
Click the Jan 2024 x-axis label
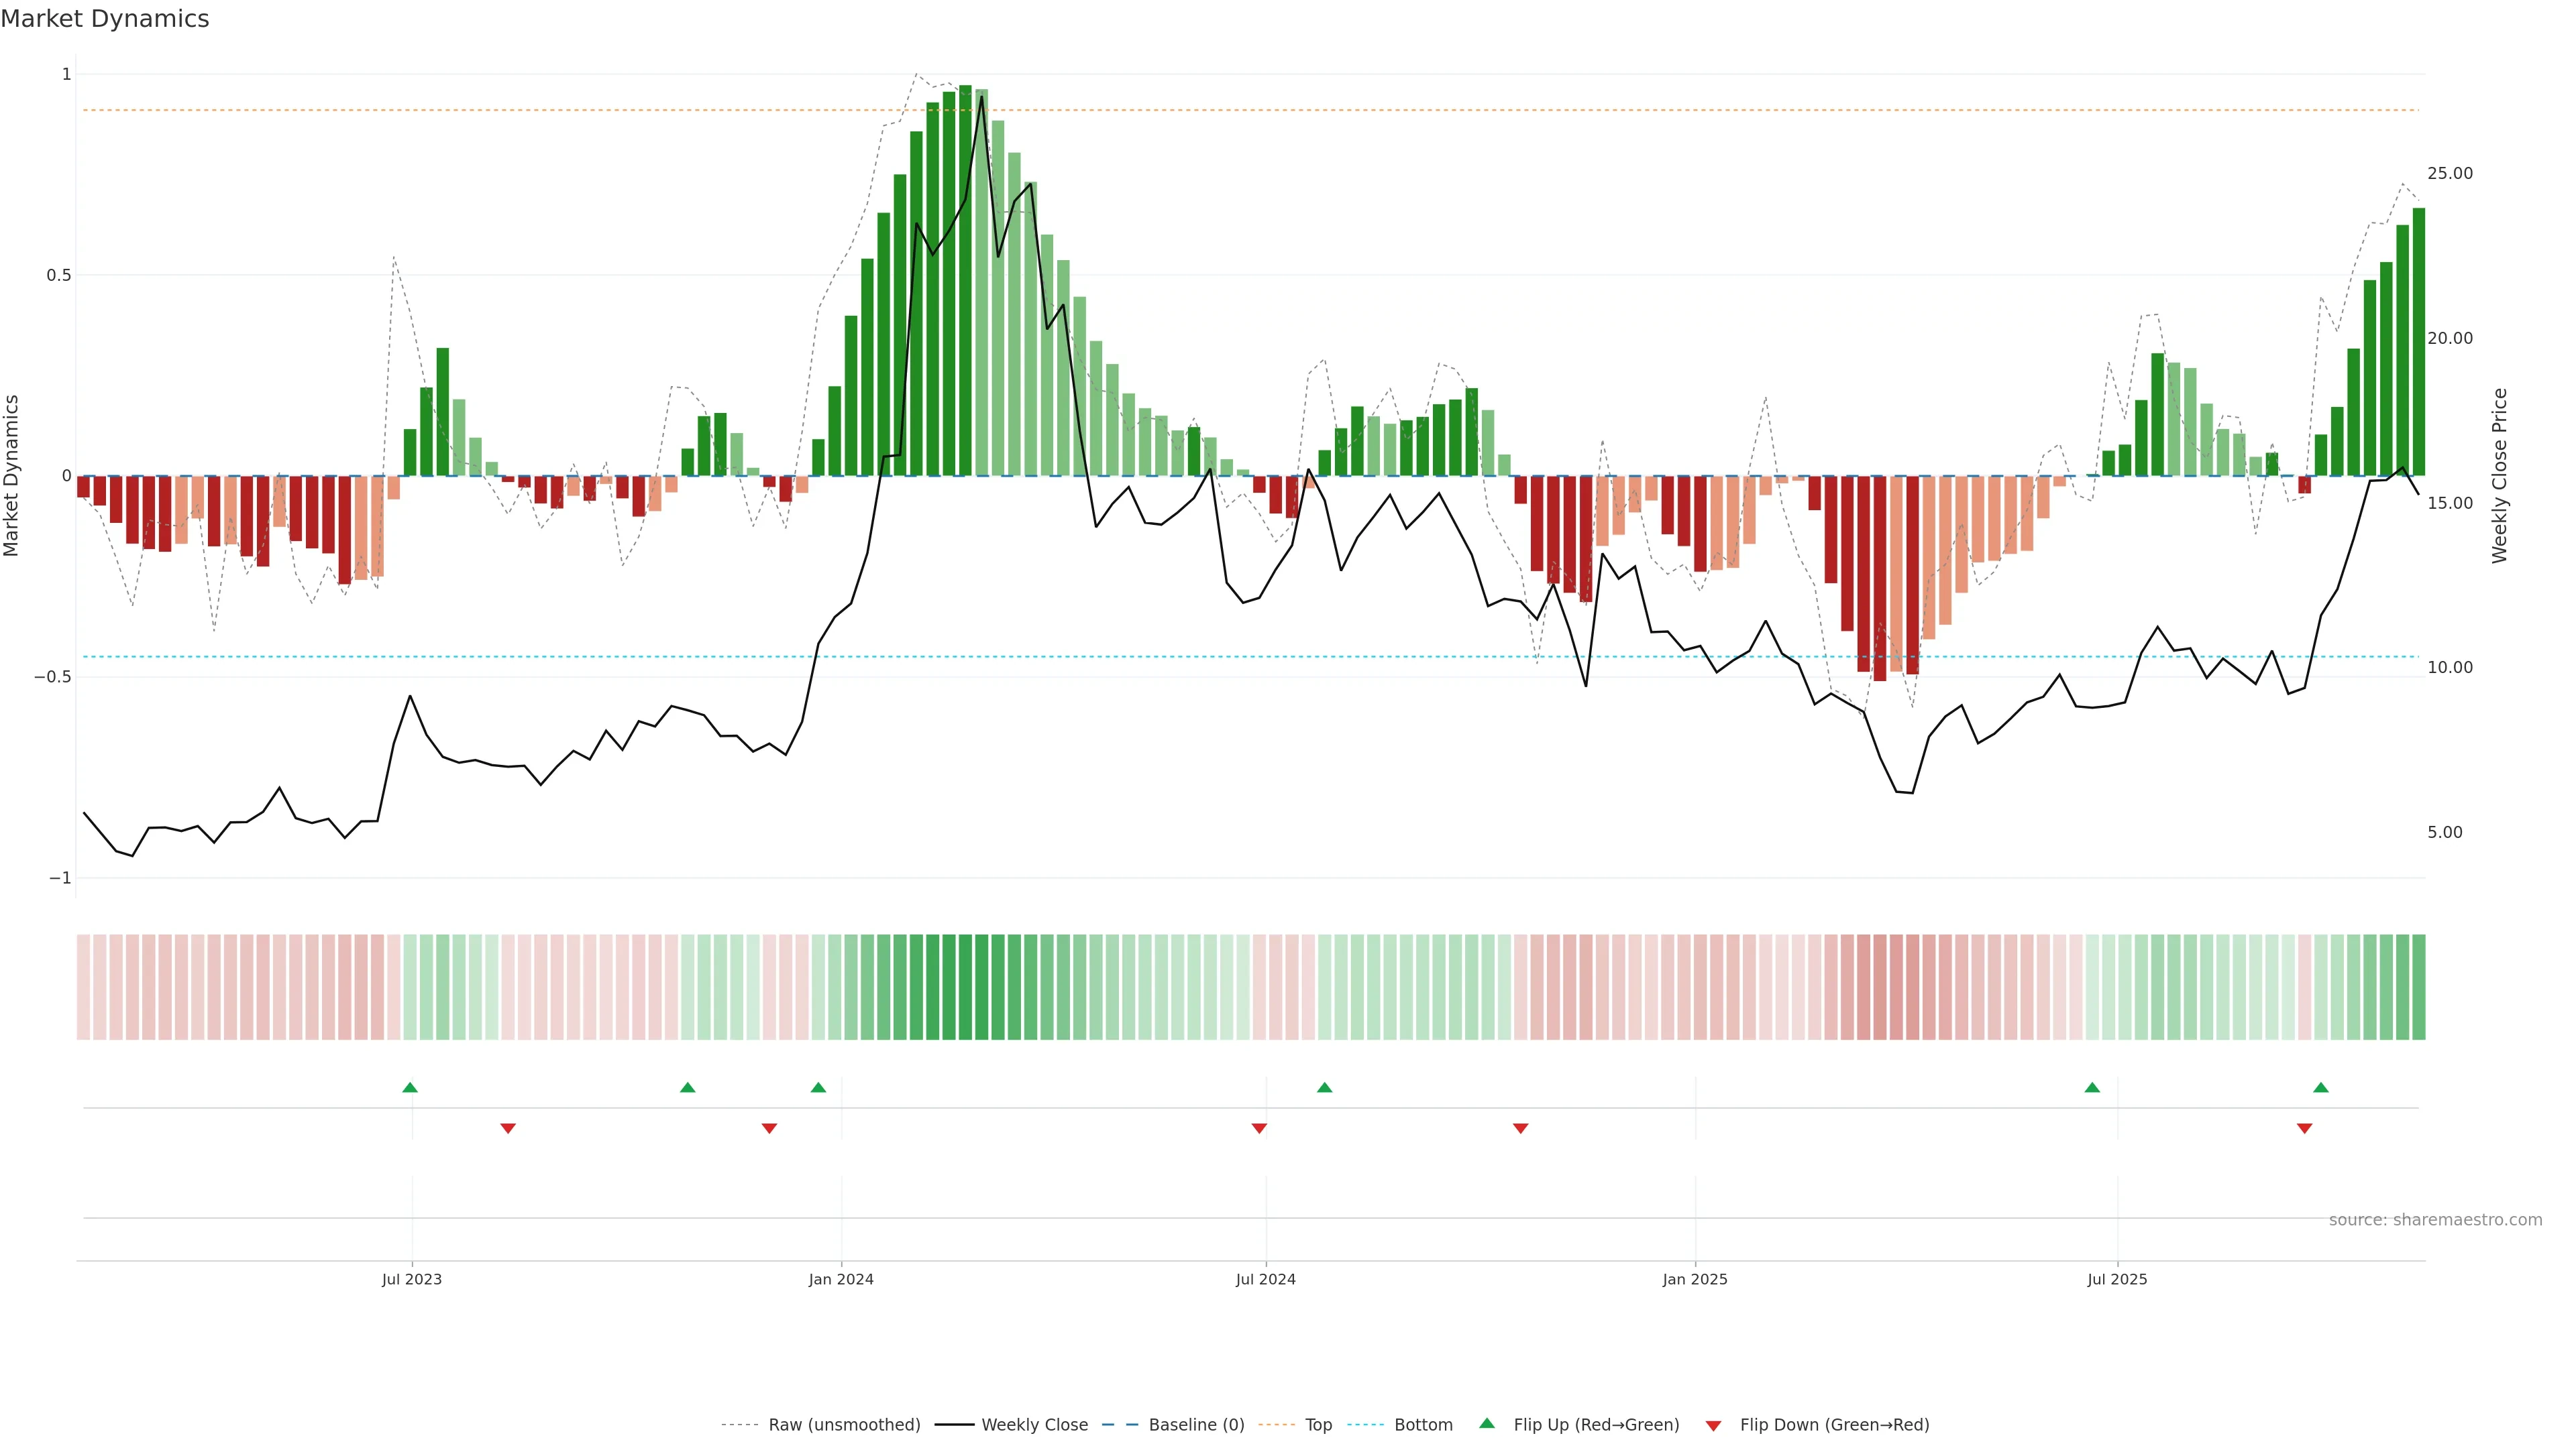[841, 1279]
